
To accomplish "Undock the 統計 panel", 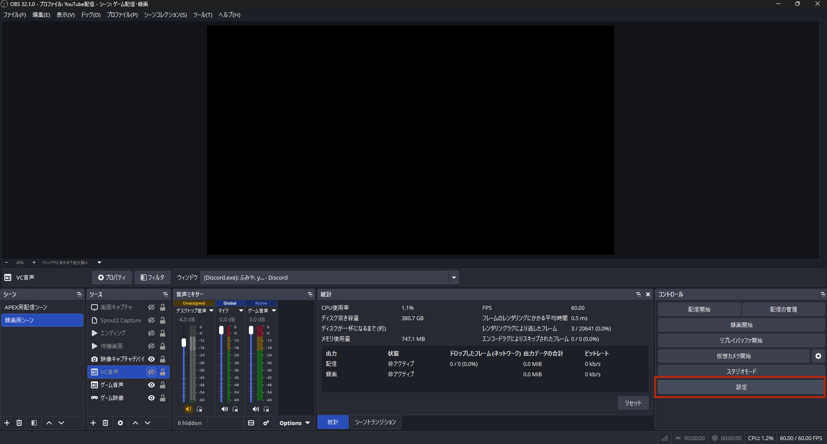I will pyautogui.click(x=638, y=294).
